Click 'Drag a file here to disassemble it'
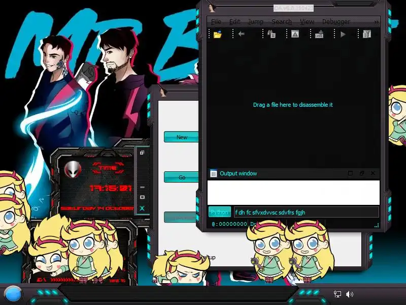The height and width of the screenshot is (305, 406). (293, 105)
